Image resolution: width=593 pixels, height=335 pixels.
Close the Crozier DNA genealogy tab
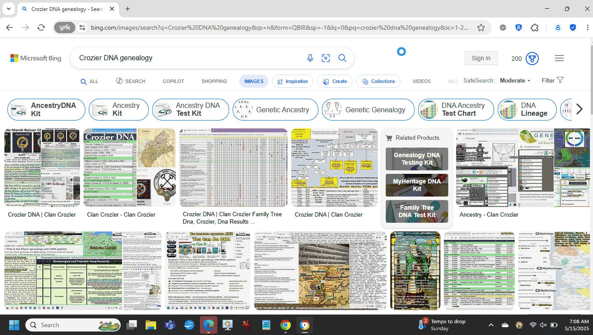coord(112,9)
